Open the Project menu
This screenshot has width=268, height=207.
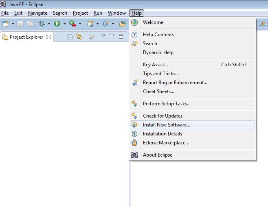tap(80, 13)
